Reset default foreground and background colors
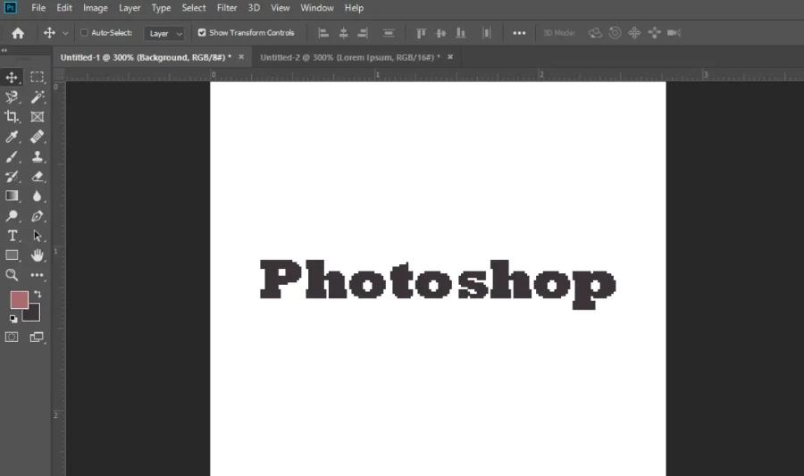 pyautogui.click(x=13, y=319)
